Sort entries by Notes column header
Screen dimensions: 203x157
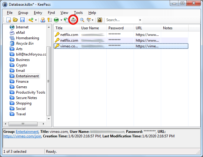point(175,28)
